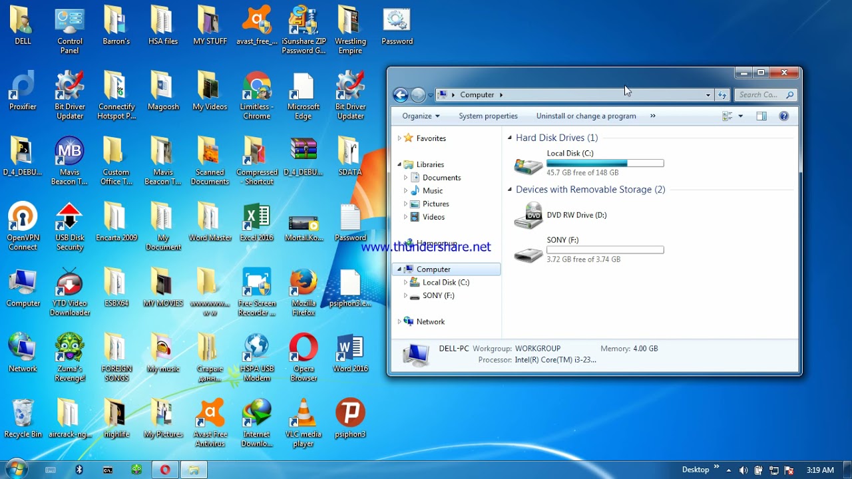This screenshot has height=479, width=852.
Task: Open the Limitless - Chrome shortcut
Action: point(257,96)
